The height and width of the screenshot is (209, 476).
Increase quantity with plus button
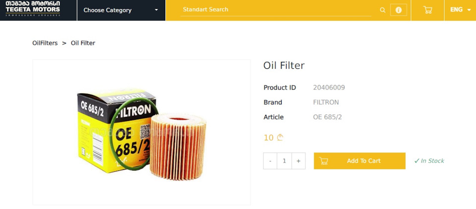298,161
